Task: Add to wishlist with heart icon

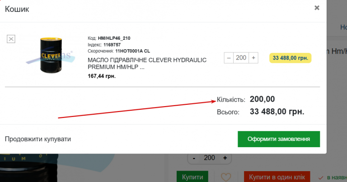Action: tap(226, 177)
